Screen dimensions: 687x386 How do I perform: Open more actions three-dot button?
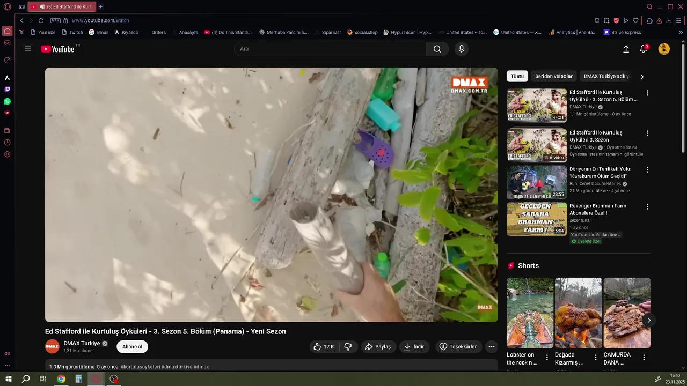[491, 347]
